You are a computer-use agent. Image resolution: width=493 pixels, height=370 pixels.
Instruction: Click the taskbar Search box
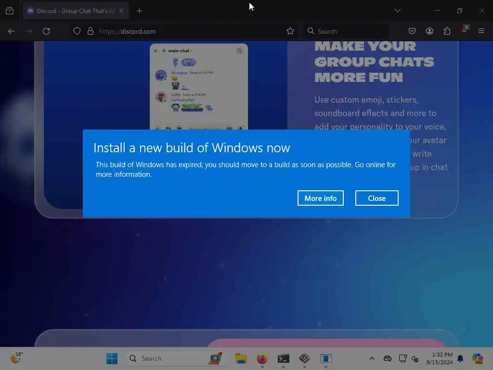[176, 358]
